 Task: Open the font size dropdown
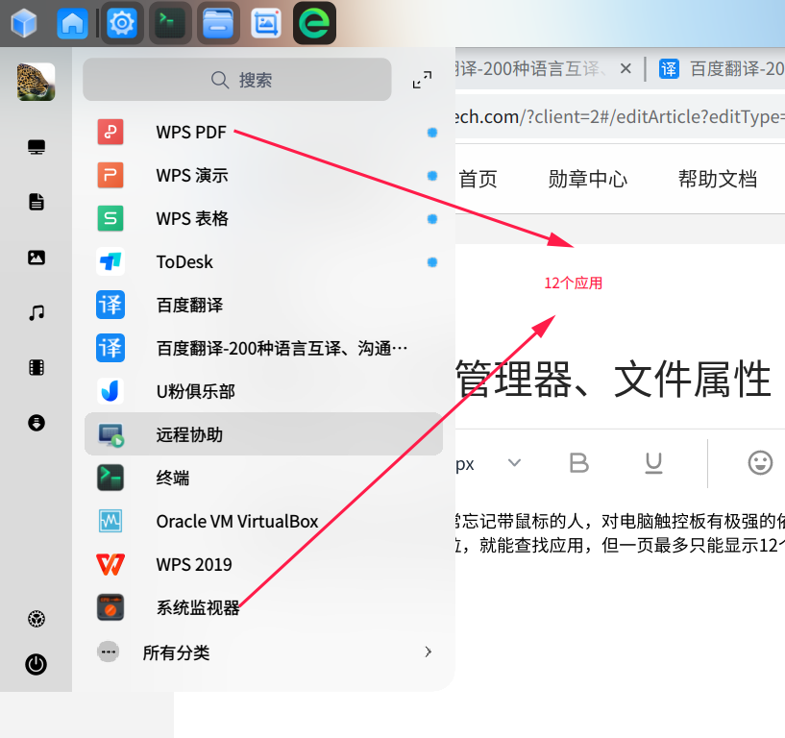tap(514, 462)
